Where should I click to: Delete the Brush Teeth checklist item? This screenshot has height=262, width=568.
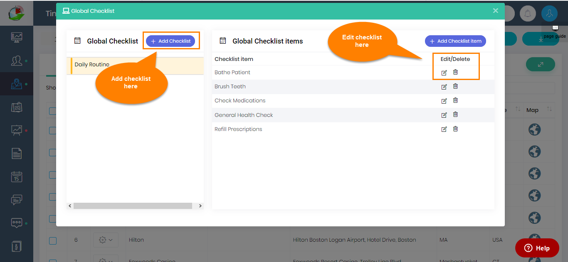(455, 86)
